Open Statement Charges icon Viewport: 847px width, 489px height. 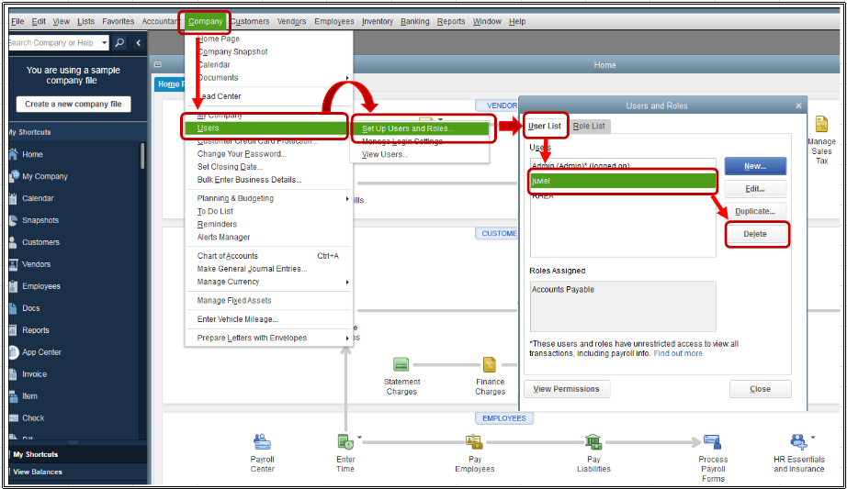click(401, 365)
